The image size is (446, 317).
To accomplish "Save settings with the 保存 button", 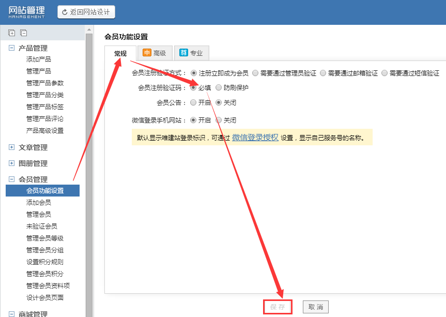I will coord(278,307).
